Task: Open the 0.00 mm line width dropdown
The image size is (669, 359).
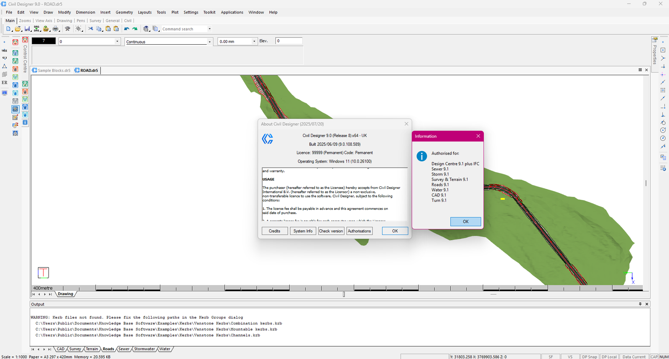Action: (x=254, y=41)
